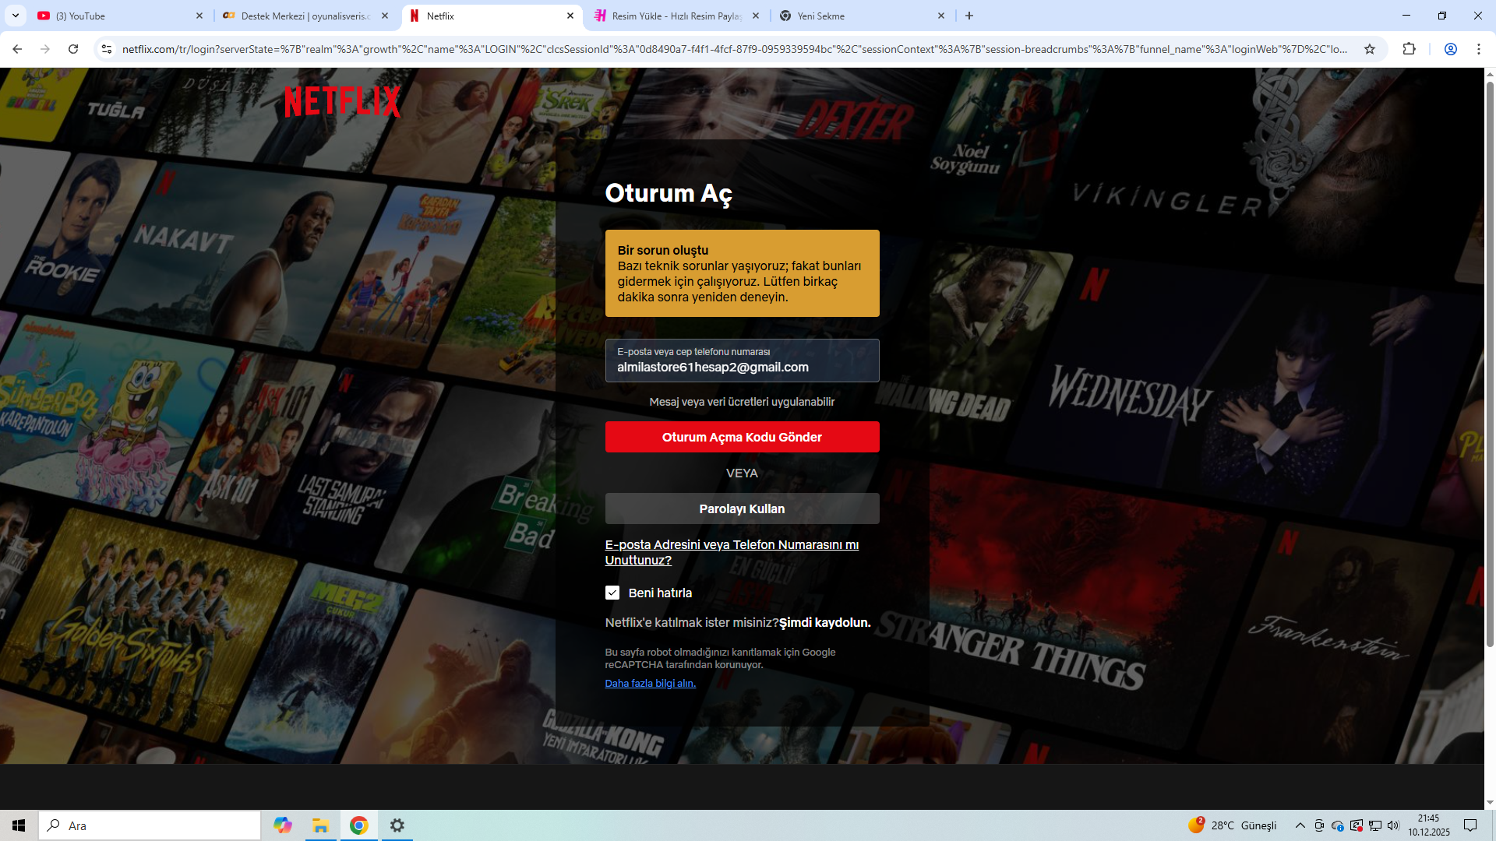Switch to the YouTube tab
This screenshot has height=841, width=1496.
[x=118, y=16]
